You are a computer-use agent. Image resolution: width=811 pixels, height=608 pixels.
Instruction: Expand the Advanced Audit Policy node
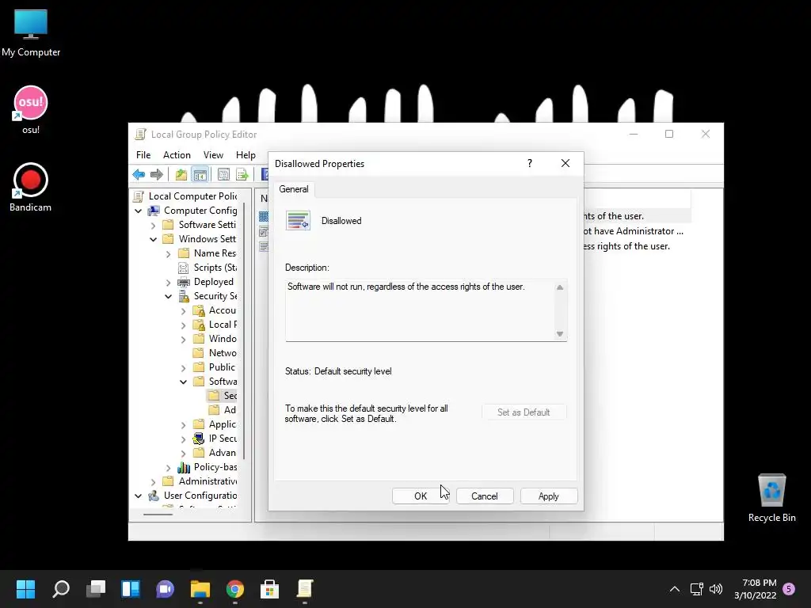pos(183,454)
